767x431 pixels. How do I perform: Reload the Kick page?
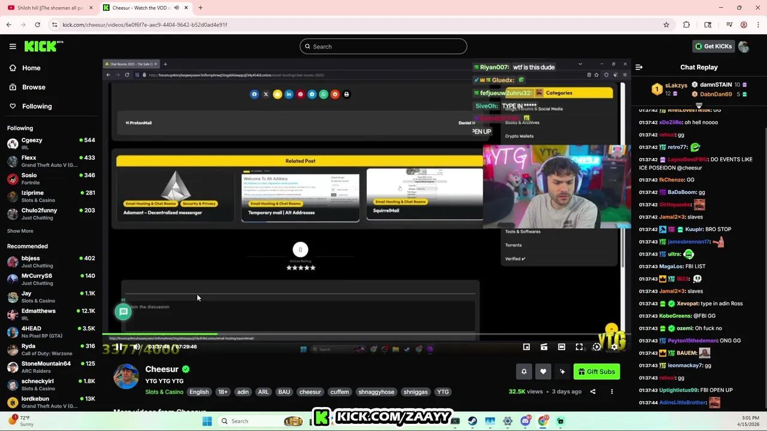(x=37, y=25)
